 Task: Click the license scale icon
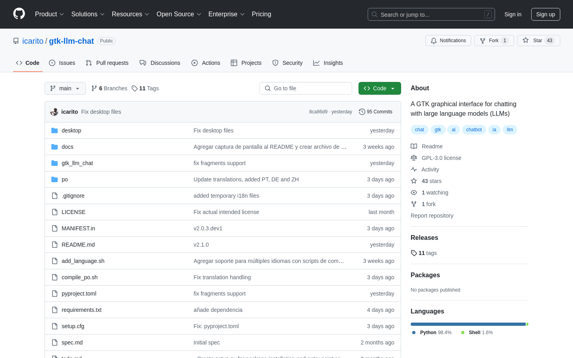[x=414, y=158]
